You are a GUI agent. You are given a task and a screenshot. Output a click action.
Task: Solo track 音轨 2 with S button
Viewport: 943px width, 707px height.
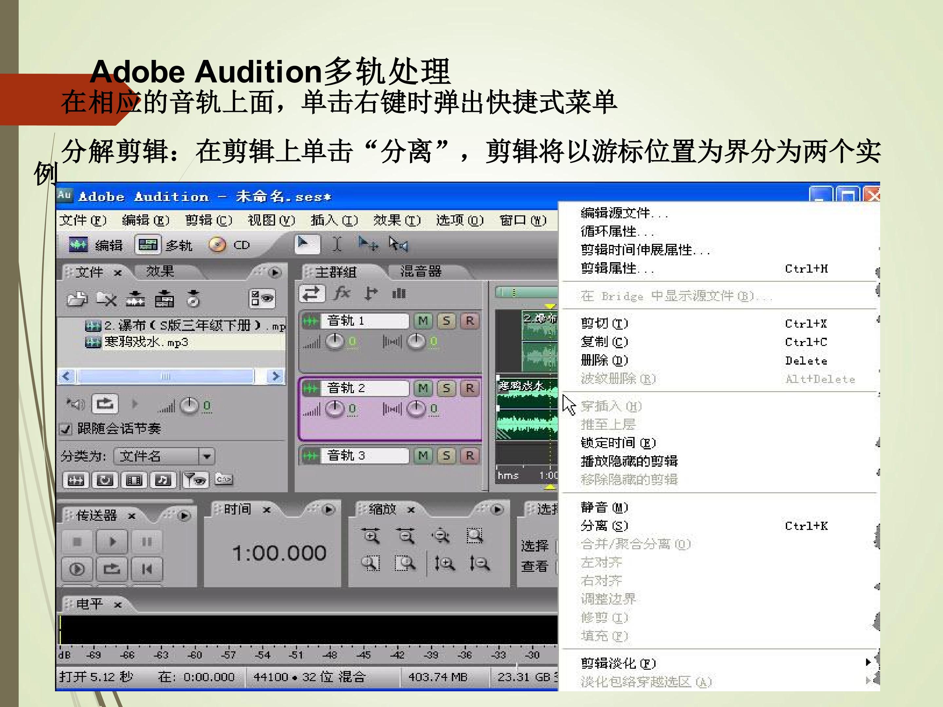pos(446,388)
